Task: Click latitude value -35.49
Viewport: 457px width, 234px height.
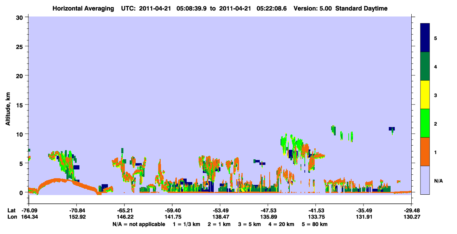Action: (363, 210)
